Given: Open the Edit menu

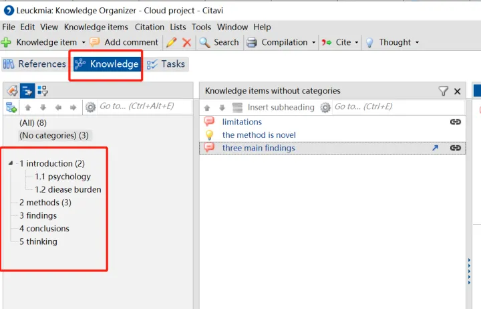Looking at the screenshot, I should tap(27, 27).
